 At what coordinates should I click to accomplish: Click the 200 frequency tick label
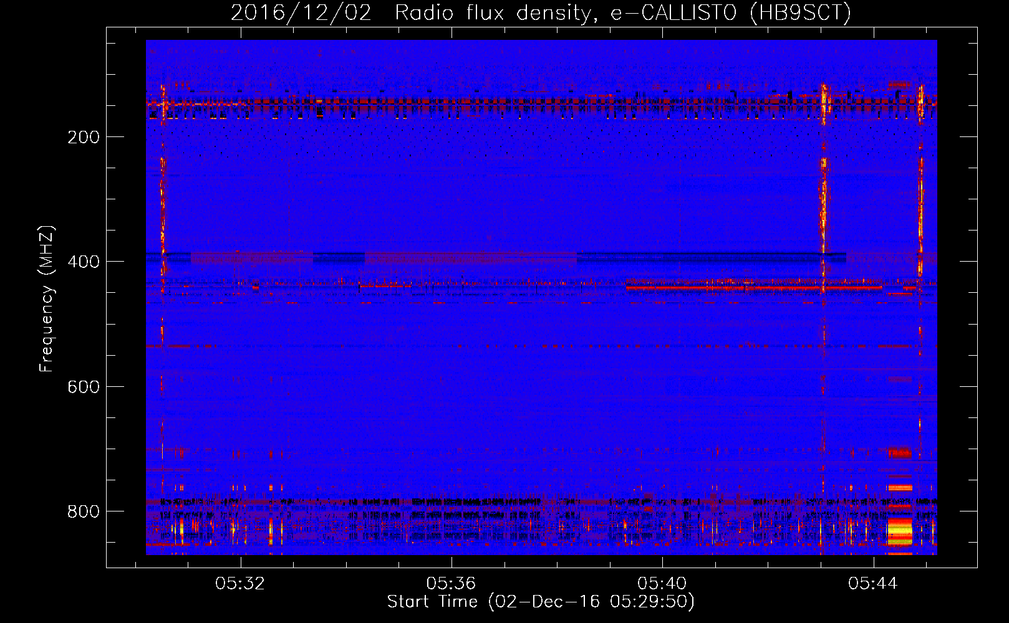(83, 137)
